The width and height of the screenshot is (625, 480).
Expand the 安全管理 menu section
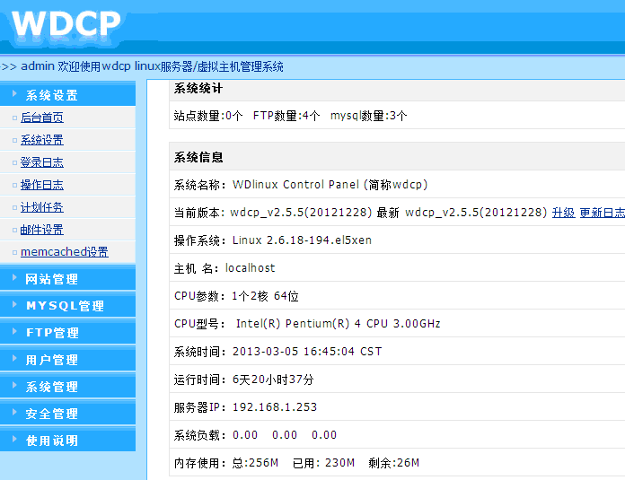coord(51,414)
